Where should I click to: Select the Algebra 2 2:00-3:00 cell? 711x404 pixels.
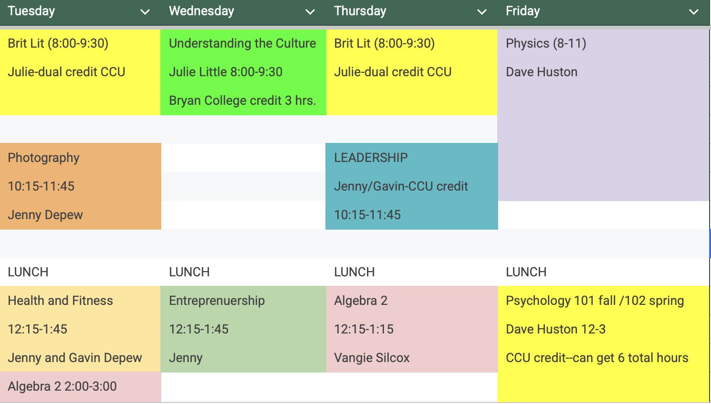click(x=80, y=386)
